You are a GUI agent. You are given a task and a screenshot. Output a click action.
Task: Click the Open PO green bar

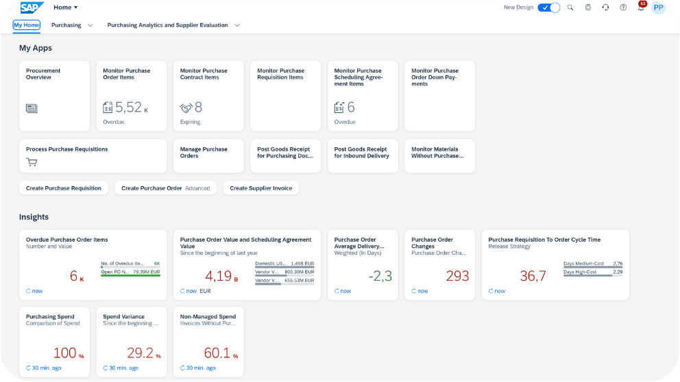[x=130, y=275]
